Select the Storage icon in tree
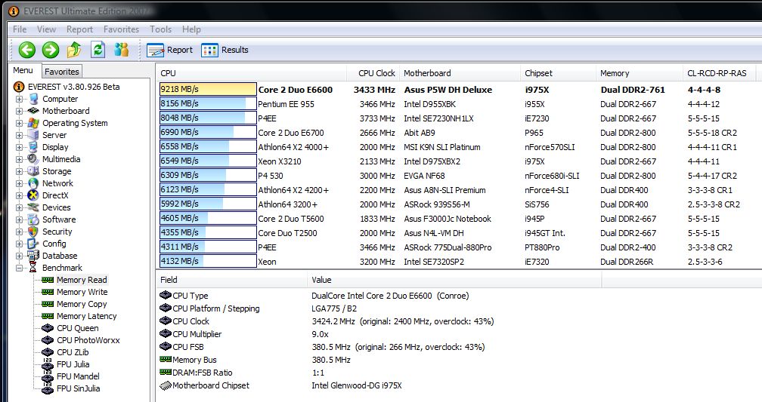This screenshot has width=762, height=402. pyautogui.click(x=33, y=171)
